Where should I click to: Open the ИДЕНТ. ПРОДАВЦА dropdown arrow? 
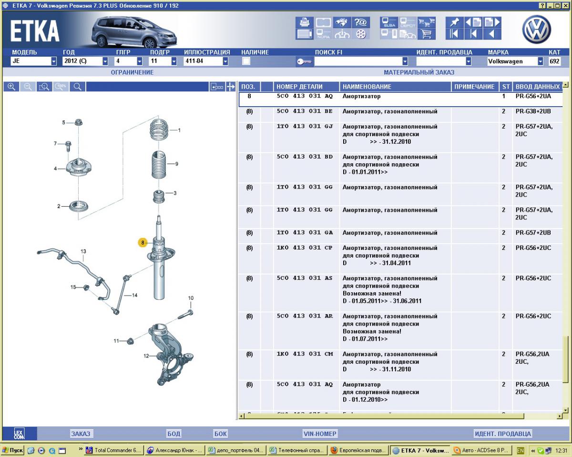coord(468,61)
